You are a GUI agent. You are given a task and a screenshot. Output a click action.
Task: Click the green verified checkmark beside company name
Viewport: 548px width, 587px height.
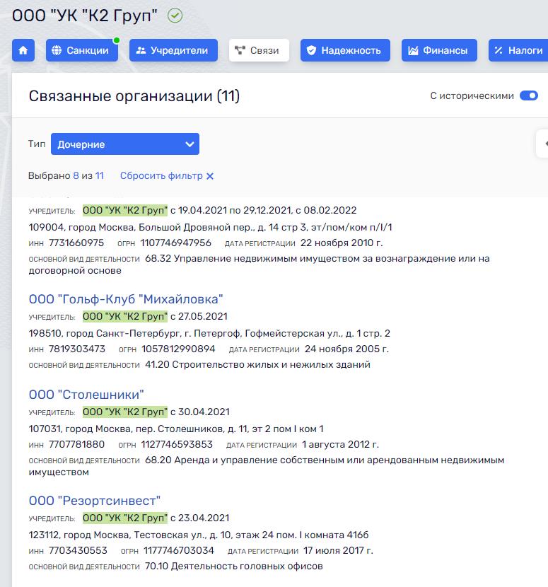pyautogui.click(x=175, y=16)
